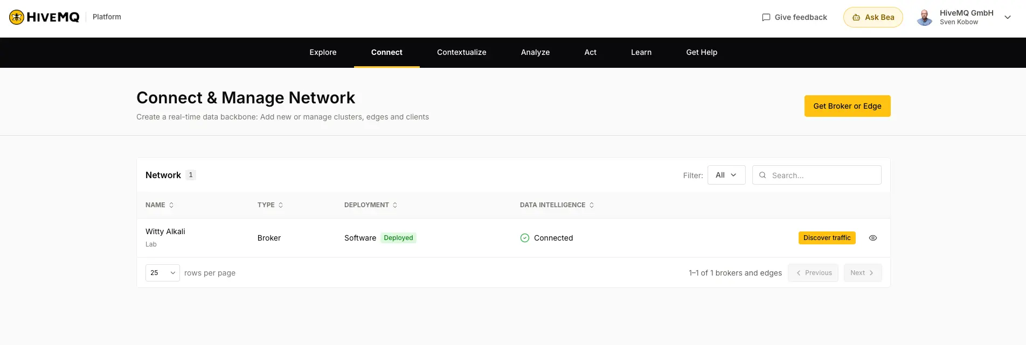Viewport: 1026px width, 345px height.
Task: Click the HiveMQ bee logo
Action: [x=17, y=17]
